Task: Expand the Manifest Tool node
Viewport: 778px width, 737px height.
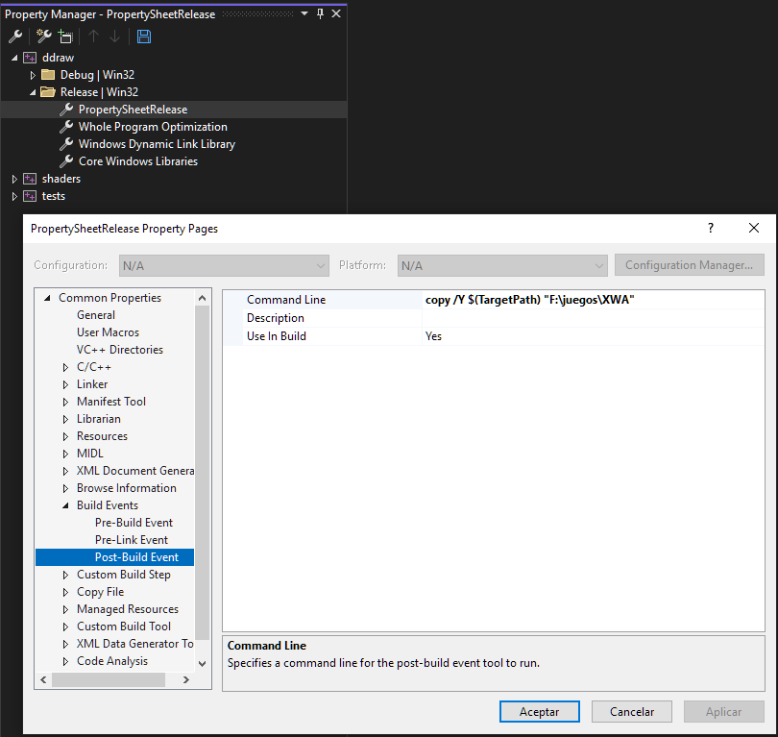Action: [x=65, y=402]
